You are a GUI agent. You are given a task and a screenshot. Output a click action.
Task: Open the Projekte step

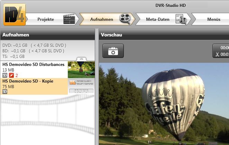[52, 19]
